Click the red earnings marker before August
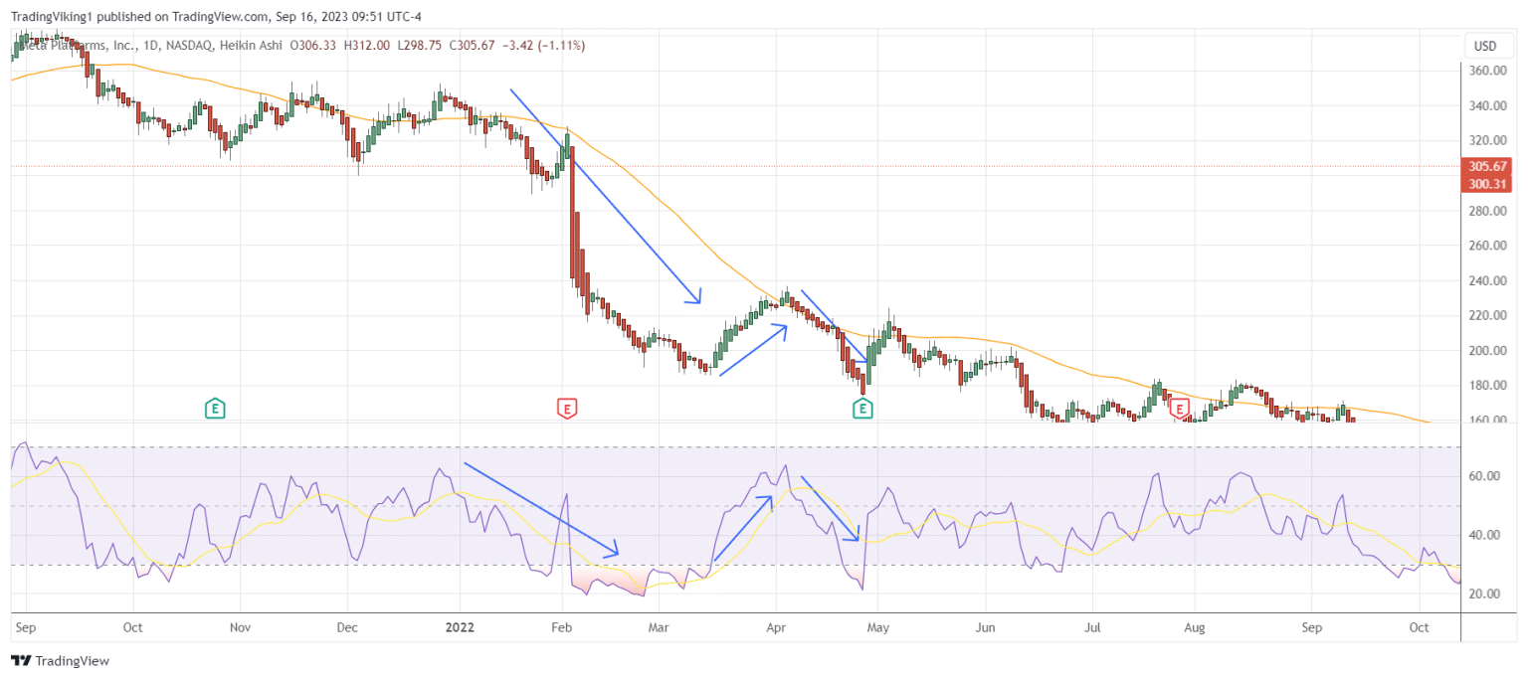This screenshot has height=679, width=1528. [x=1180, y=408]
